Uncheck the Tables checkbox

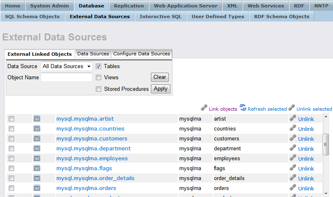[x=99, y=66]
